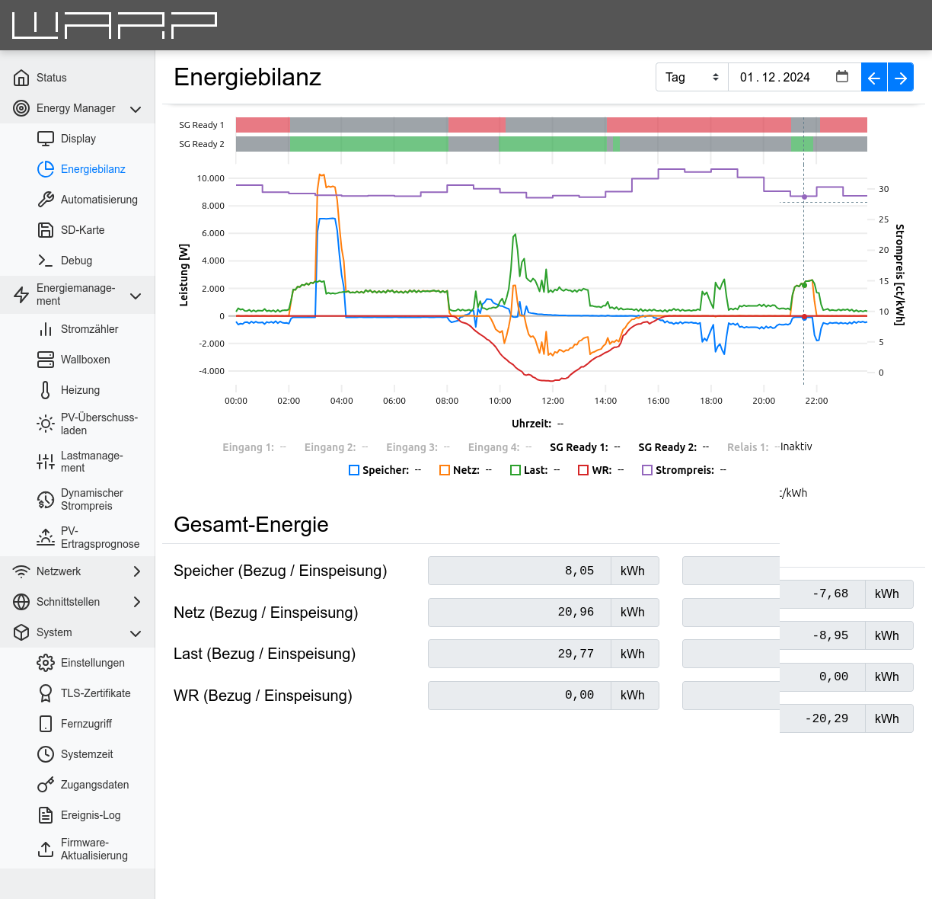Screen dimensions: 932x899
Task: Open the Ereignis-Log
Action: pyautogui.click(x=91, y=815)
